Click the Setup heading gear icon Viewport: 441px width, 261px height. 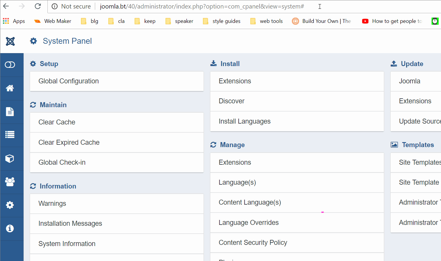[x=33, y=64]
